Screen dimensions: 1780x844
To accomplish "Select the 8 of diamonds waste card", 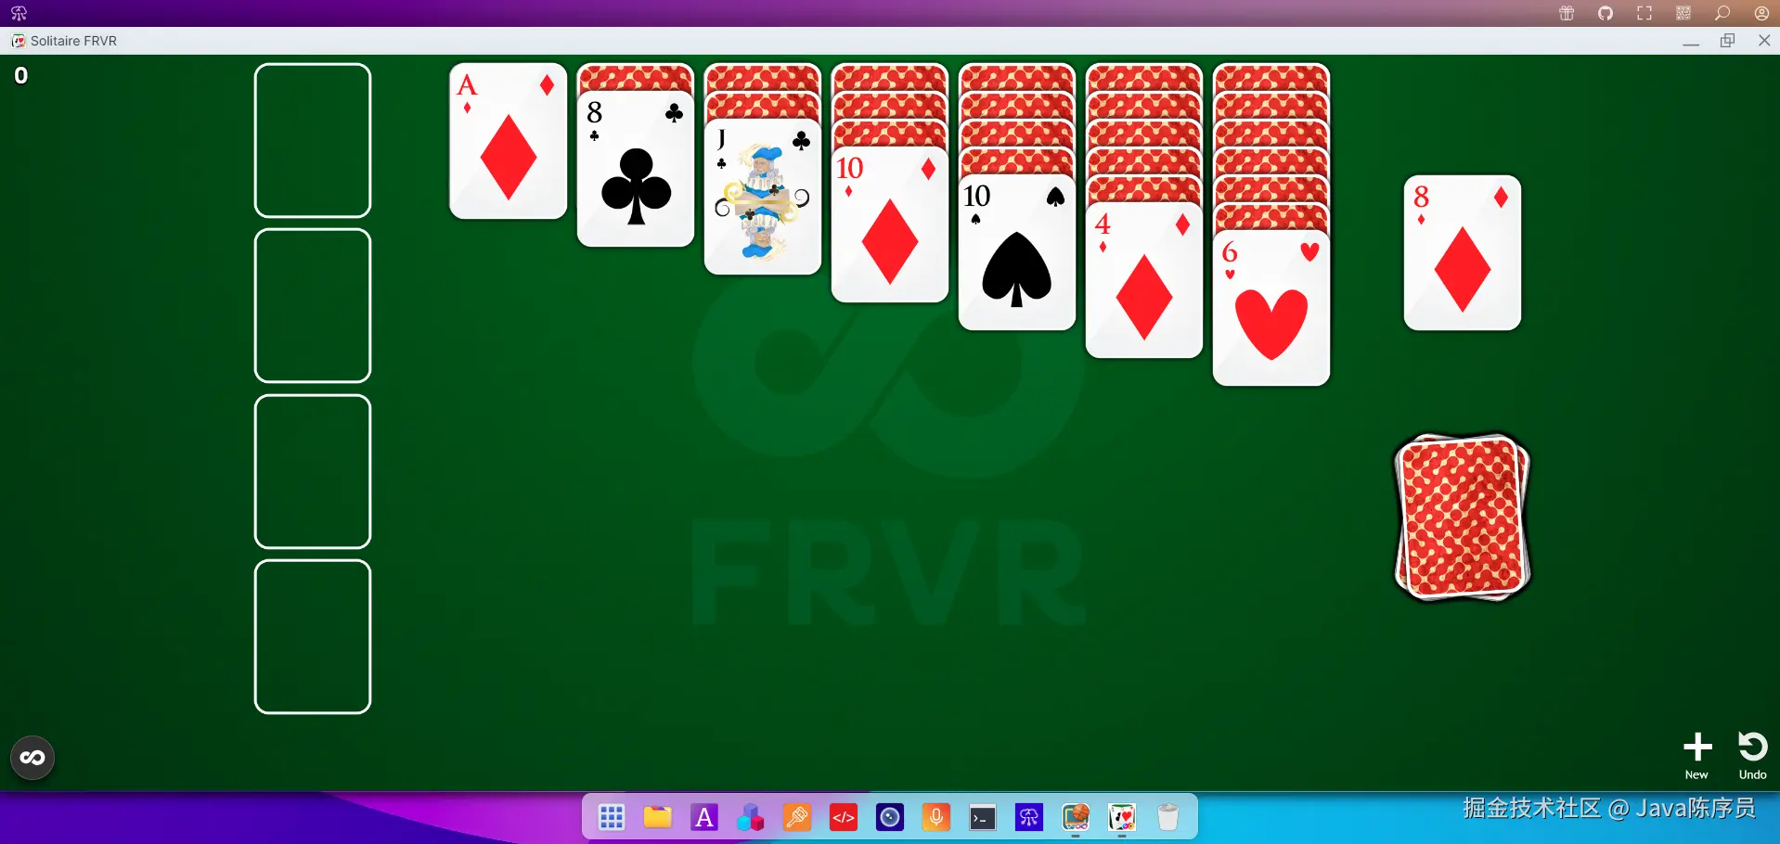I will tap(1463, 252).
